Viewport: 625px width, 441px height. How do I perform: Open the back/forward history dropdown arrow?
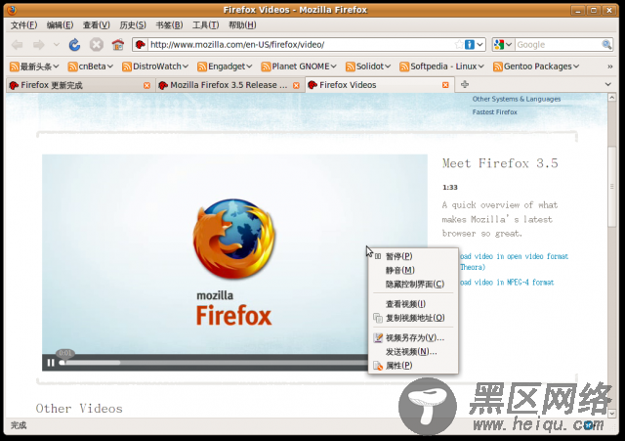[x=57, y=45]
